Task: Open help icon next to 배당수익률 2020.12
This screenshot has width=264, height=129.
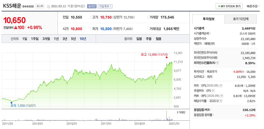Action: point(221,101)
